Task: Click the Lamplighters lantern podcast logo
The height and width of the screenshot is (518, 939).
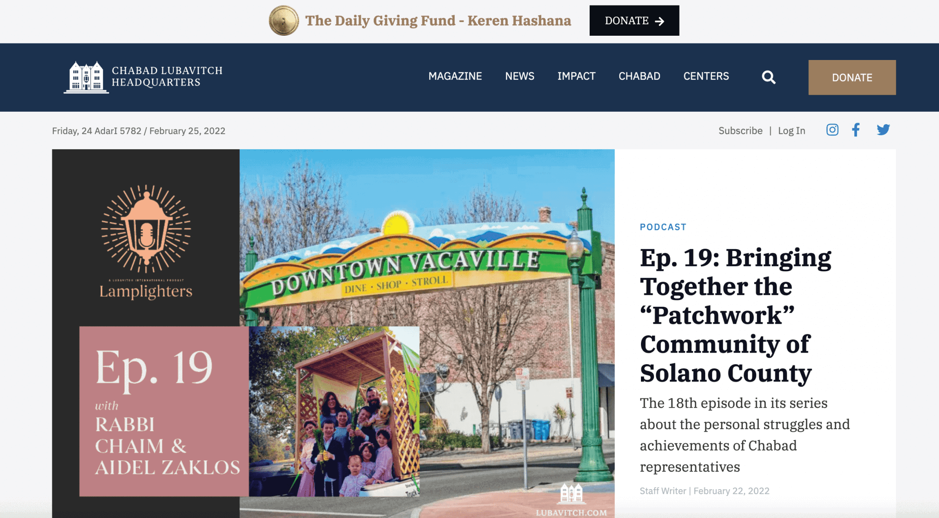Action: 146,229
